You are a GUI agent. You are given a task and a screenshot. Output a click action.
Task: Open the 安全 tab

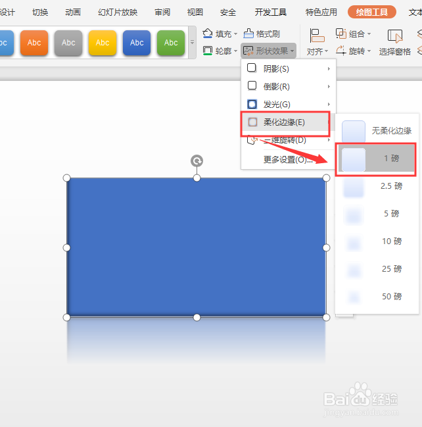(227, 13)
